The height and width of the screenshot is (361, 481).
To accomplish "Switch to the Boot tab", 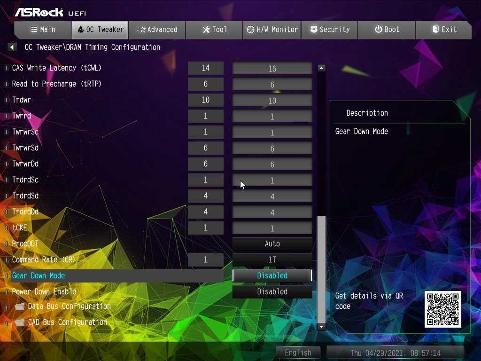I will [387, 30].
